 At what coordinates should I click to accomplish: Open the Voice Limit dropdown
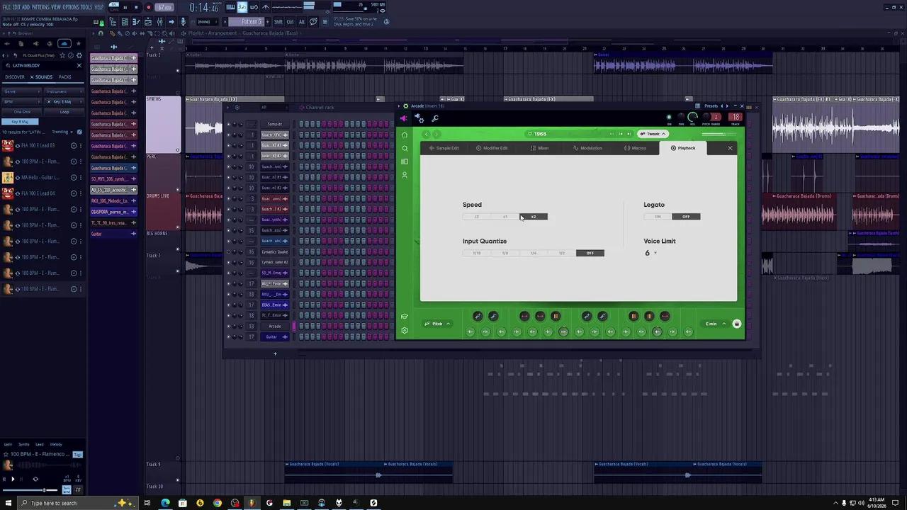[x=650, y=253]
